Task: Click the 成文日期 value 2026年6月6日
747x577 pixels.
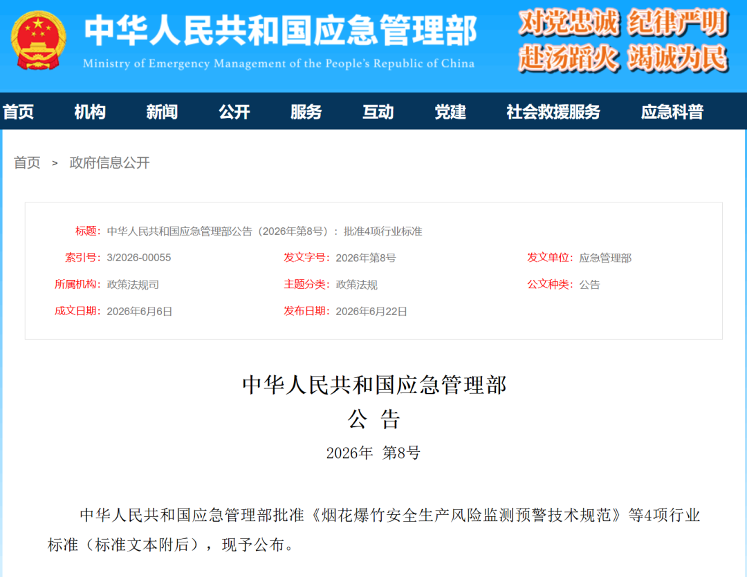Action: (140, 312)
